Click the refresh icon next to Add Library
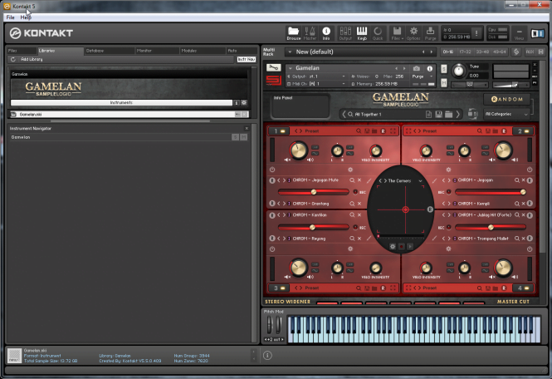Viewport: 552px width, 379px height. tap(13, 59)
